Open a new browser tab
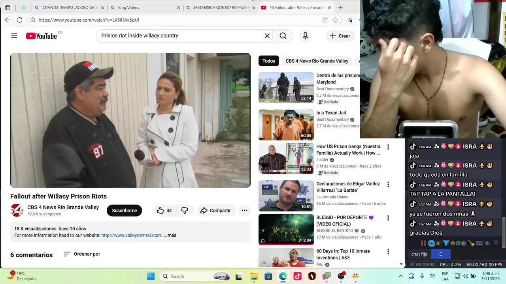This screenshot has width=506, height=284. tap(340, 7)
